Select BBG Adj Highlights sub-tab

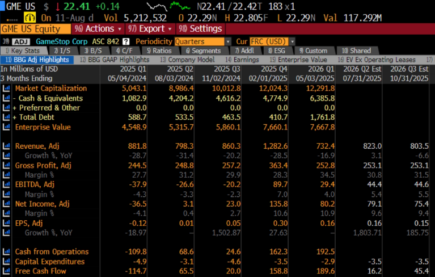point(37,60)
